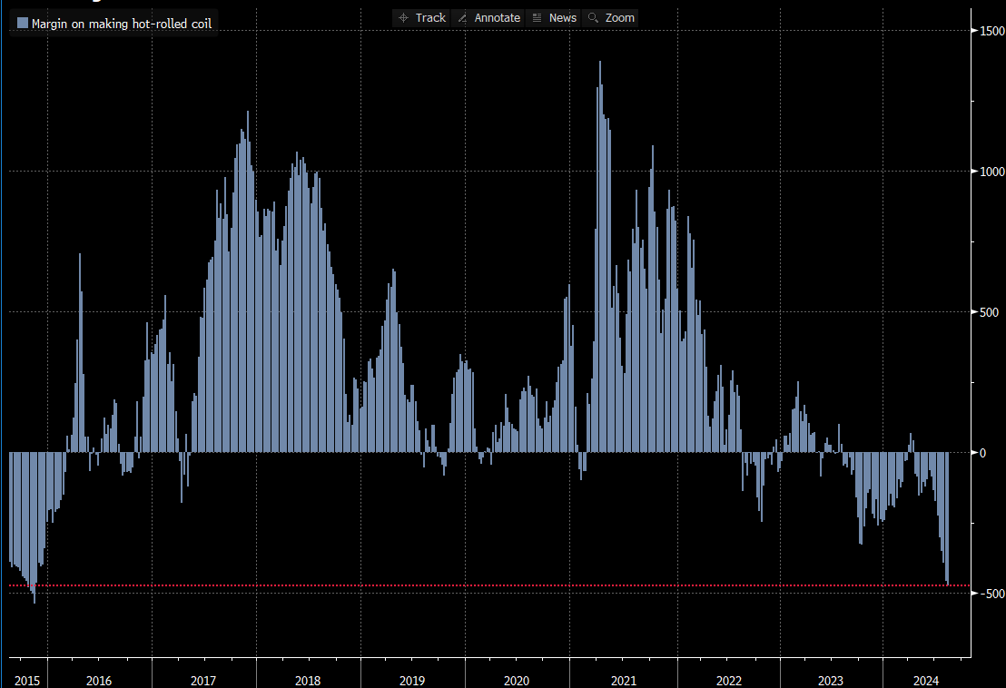Select the 2024 label on the time axis
Image resolution: width=1006 pixels, height=688 pixels.
click(926, 681)
